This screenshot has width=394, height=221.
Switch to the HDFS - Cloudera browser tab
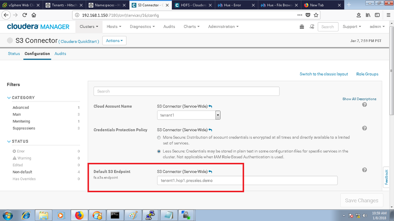point(193,5)
